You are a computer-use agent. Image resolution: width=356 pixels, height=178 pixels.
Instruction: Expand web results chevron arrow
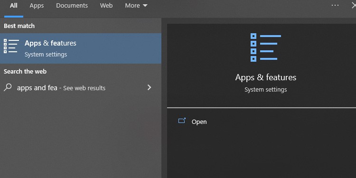pyautogui.click(x=149, y=87)
